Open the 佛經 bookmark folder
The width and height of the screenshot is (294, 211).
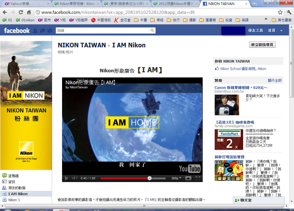point(157,20)
